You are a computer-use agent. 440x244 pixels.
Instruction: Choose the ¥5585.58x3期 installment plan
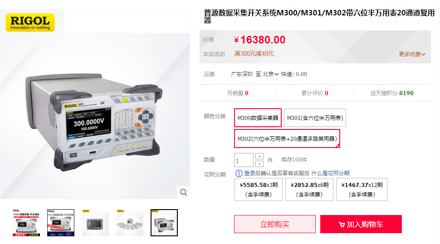click(x=259, y=189)
